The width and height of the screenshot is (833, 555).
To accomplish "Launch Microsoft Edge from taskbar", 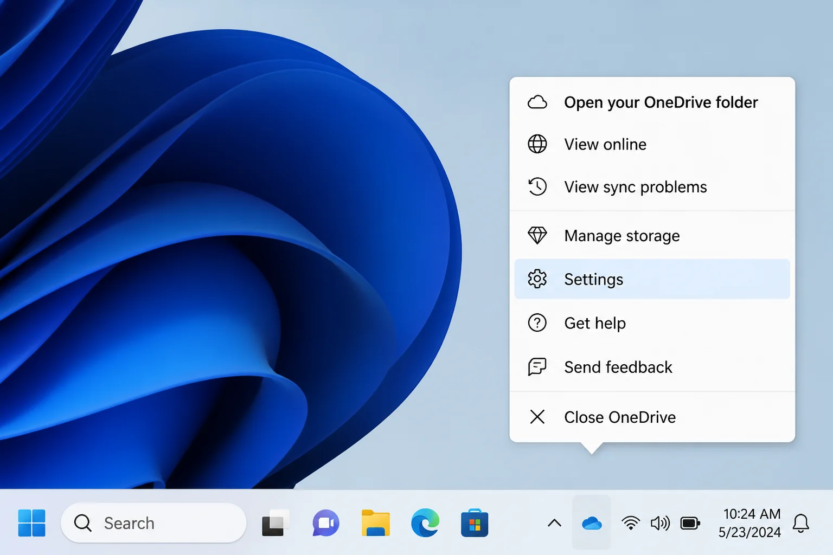I will 425,523.
